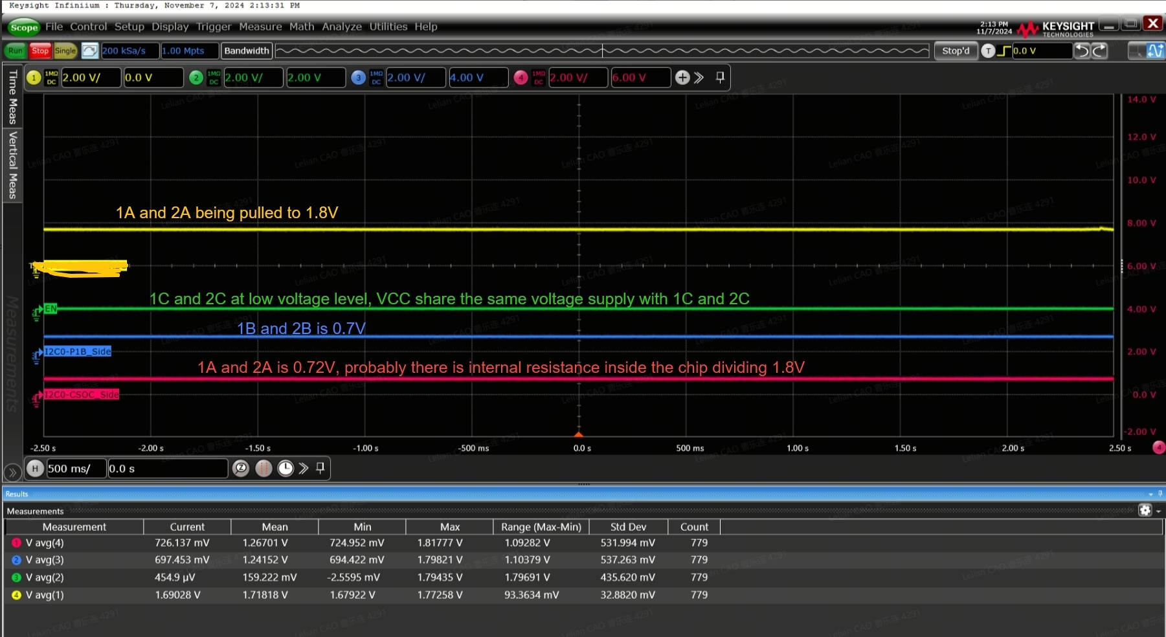1166x637 pixels.
Task: Toggle channel 2 green button
Action: (x=196, y=78)
